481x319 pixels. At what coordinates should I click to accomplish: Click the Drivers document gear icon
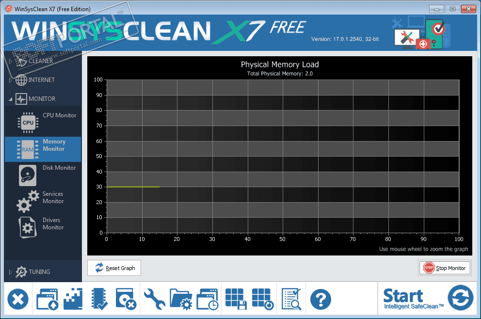(x=28, y=227)
